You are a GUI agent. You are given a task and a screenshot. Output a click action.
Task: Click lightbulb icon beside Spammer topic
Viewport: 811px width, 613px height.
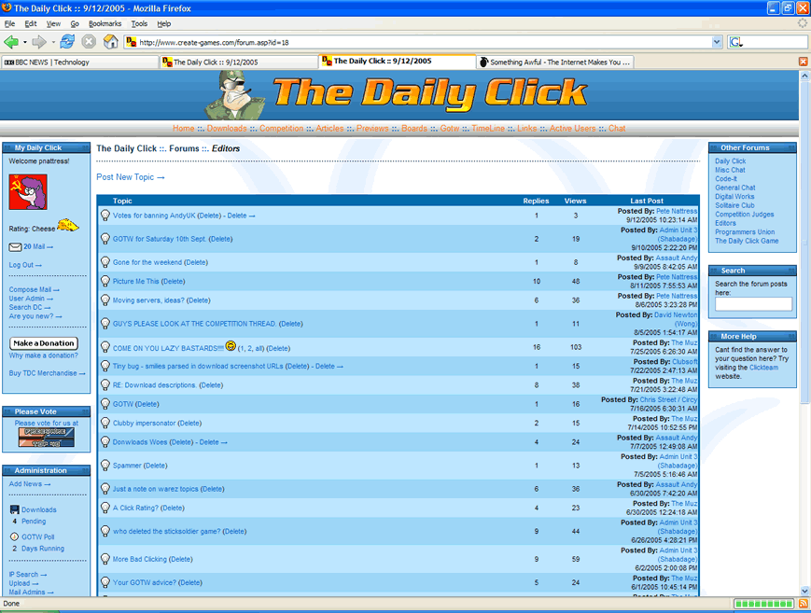(x=105, y=465)
